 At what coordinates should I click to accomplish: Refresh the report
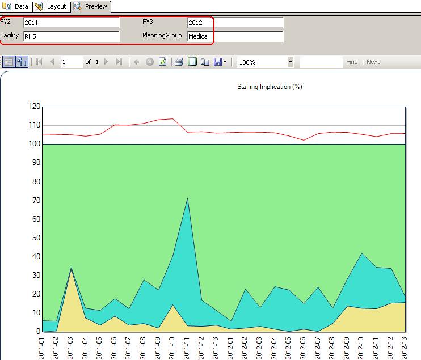coord(162,62)
